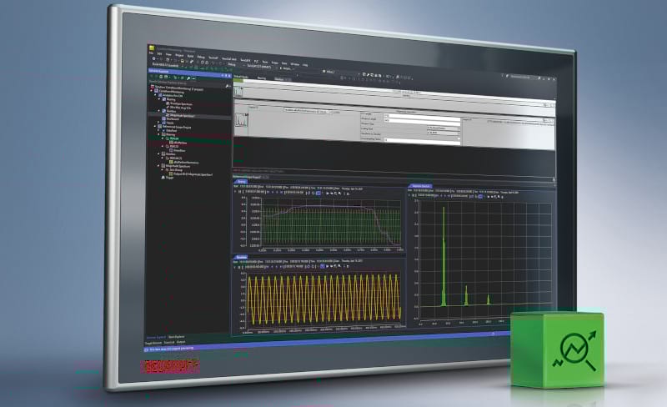The width and height of the screenshot is (667, 407).
Task: Expand the Advanced Scope Project tree node
Action: coord(153,127)
